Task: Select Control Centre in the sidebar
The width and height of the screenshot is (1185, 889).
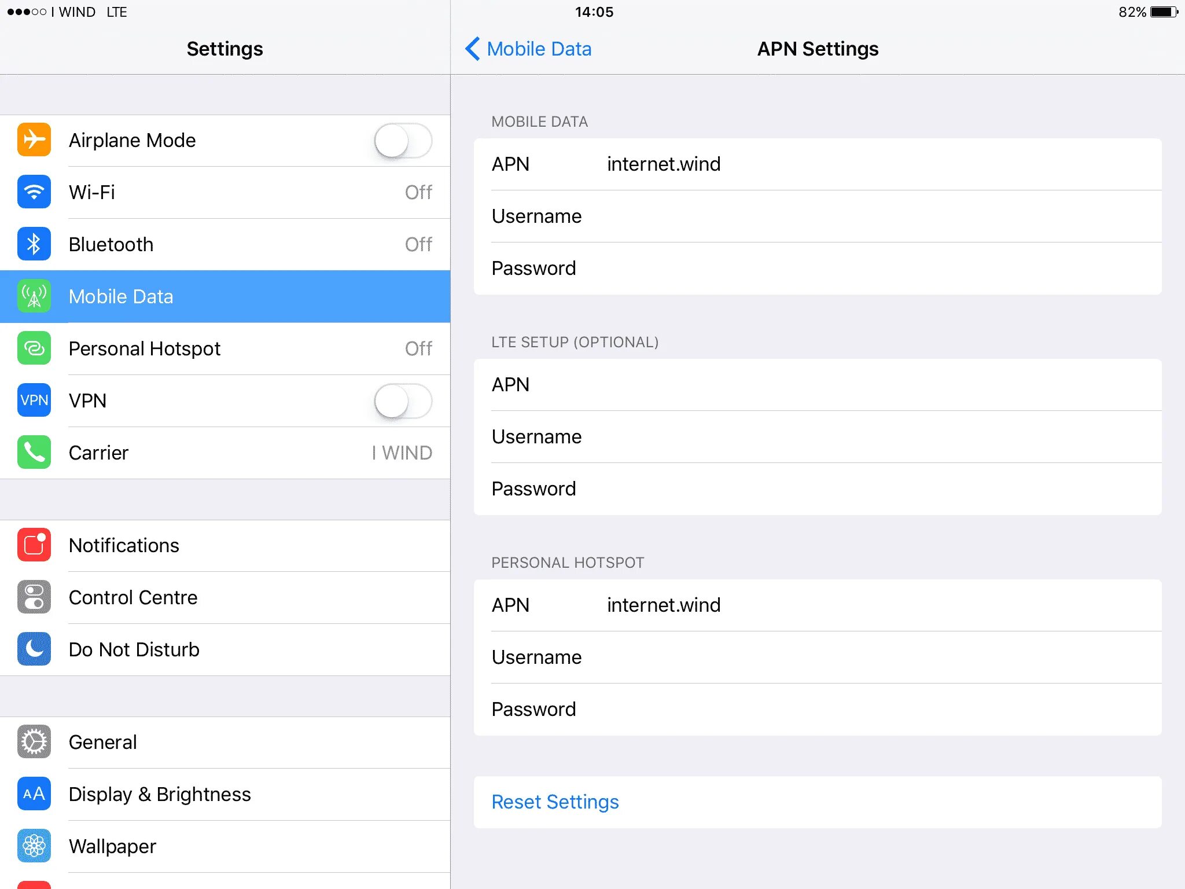Action: point(133,597)
